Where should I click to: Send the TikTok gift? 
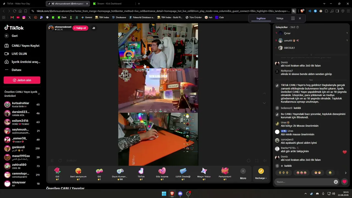[x=141, y=174]
